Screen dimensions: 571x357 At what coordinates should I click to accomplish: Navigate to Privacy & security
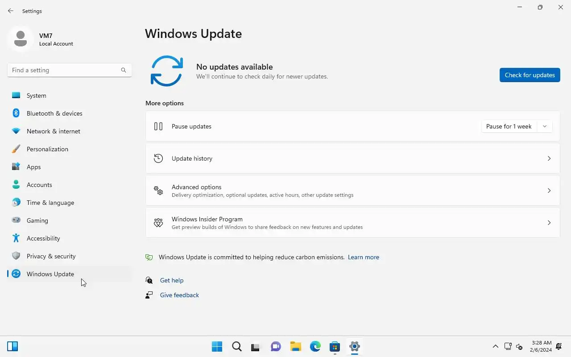pos(69,256)
